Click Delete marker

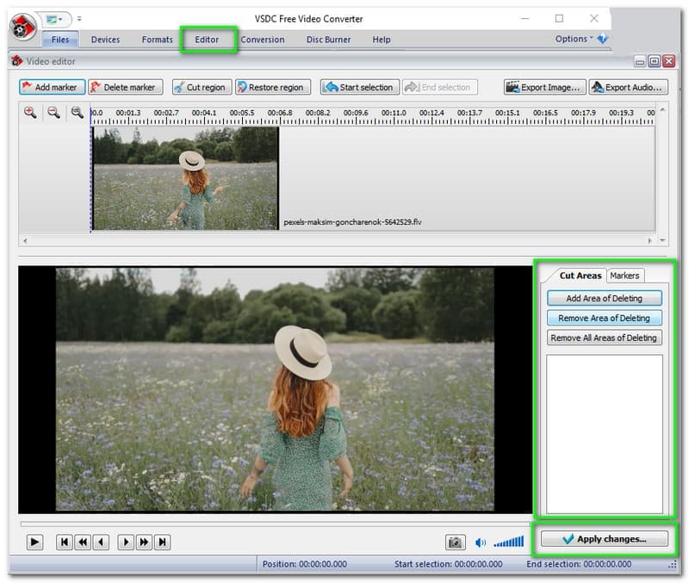coord(125,87)
